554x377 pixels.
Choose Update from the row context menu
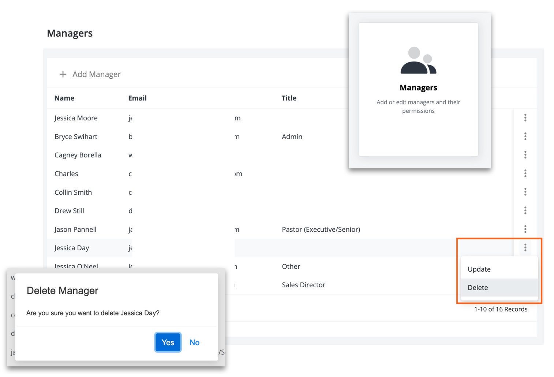point(479,269)
